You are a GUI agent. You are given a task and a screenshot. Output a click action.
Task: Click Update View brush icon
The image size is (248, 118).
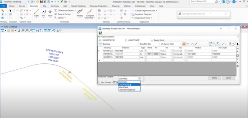coord(19,31)
